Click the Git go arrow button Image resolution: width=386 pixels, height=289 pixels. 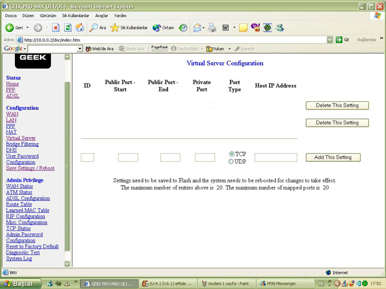tap(339, 40)
